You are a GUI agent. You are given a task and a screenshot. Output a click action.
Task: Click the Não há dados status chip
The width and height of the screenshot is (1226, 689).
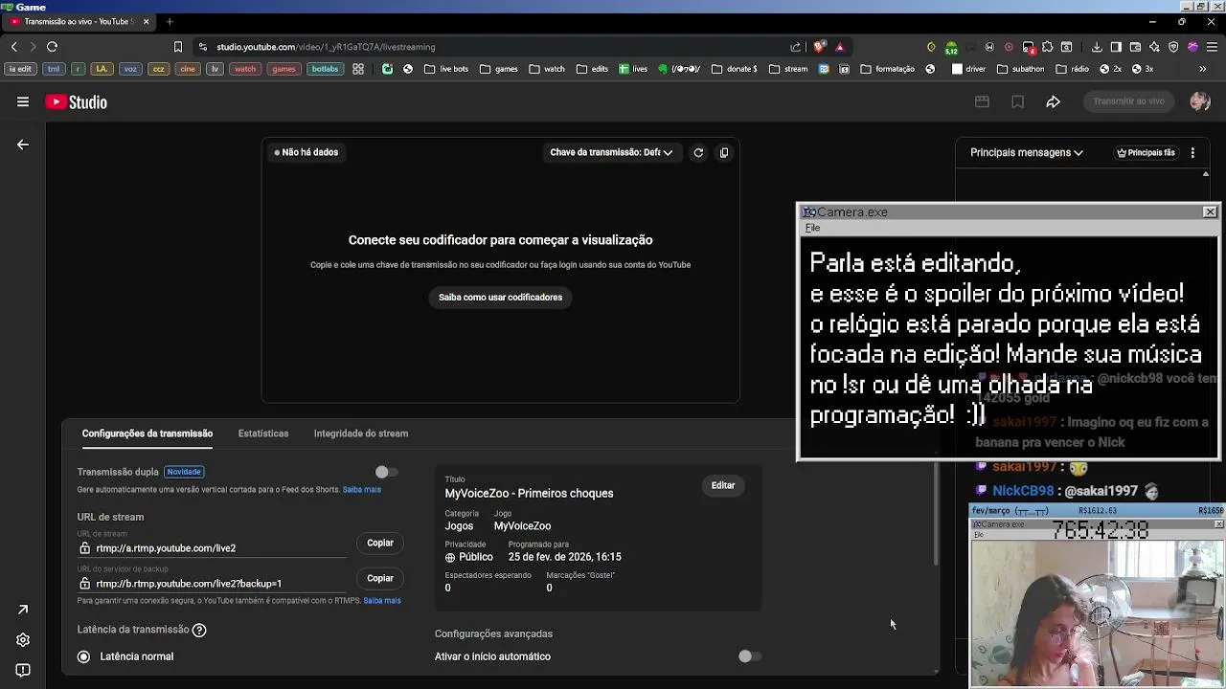pos(306,152)
